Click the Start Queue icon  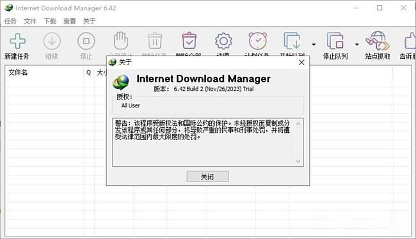pyautogui.click(x=292, y=41)
